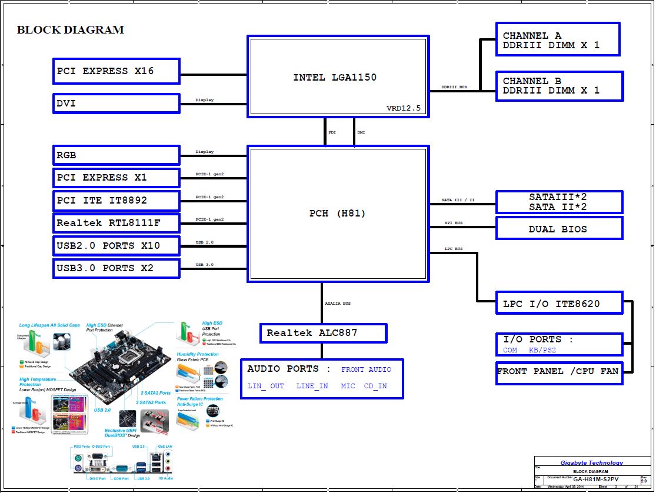Click the "PCI EXPRESS X16" block

coord(116,71)
